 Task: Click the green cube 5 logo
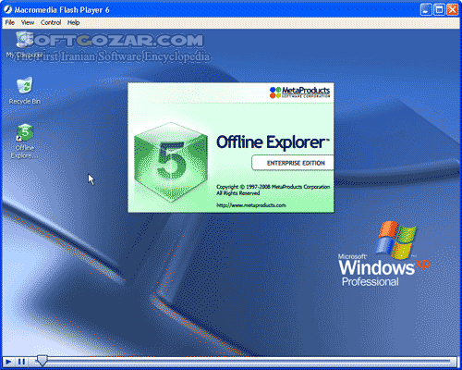(171, 162)
